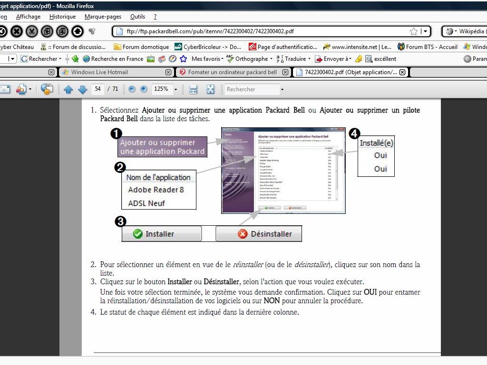Close the Fomater un ordinateur packard bell tab
This screenshot has height=365, width=487.
coord(285,72)
